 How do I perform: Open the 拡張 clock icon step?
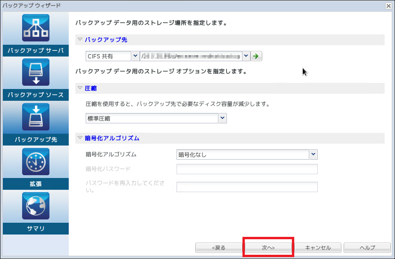point(35,162)
